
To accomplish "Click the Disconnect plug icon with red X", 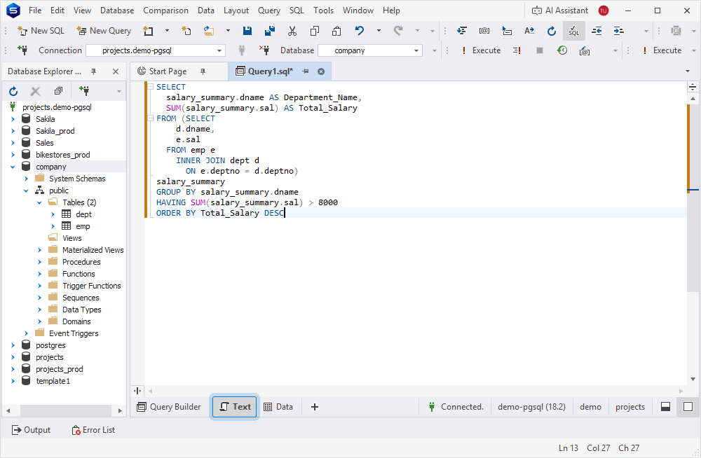I will click(x=264, y=50).
